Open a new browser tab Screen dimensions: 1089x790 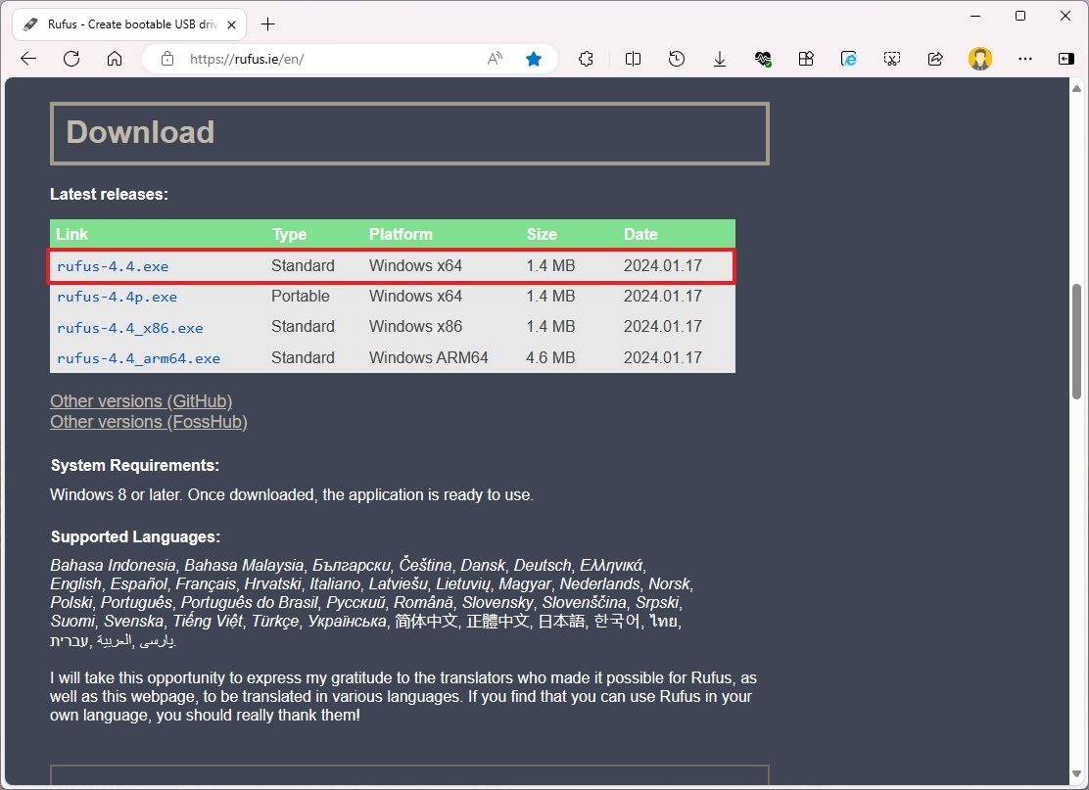[x=268, y=23]
